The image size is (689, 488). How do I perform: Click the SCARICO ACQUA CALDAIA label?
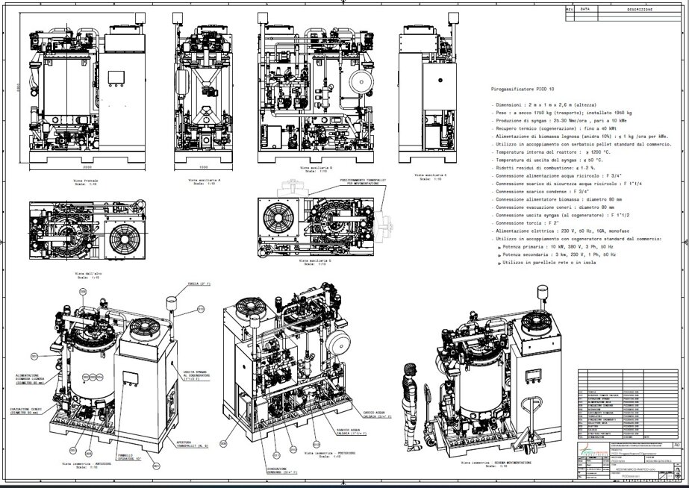tap(352, 431)
